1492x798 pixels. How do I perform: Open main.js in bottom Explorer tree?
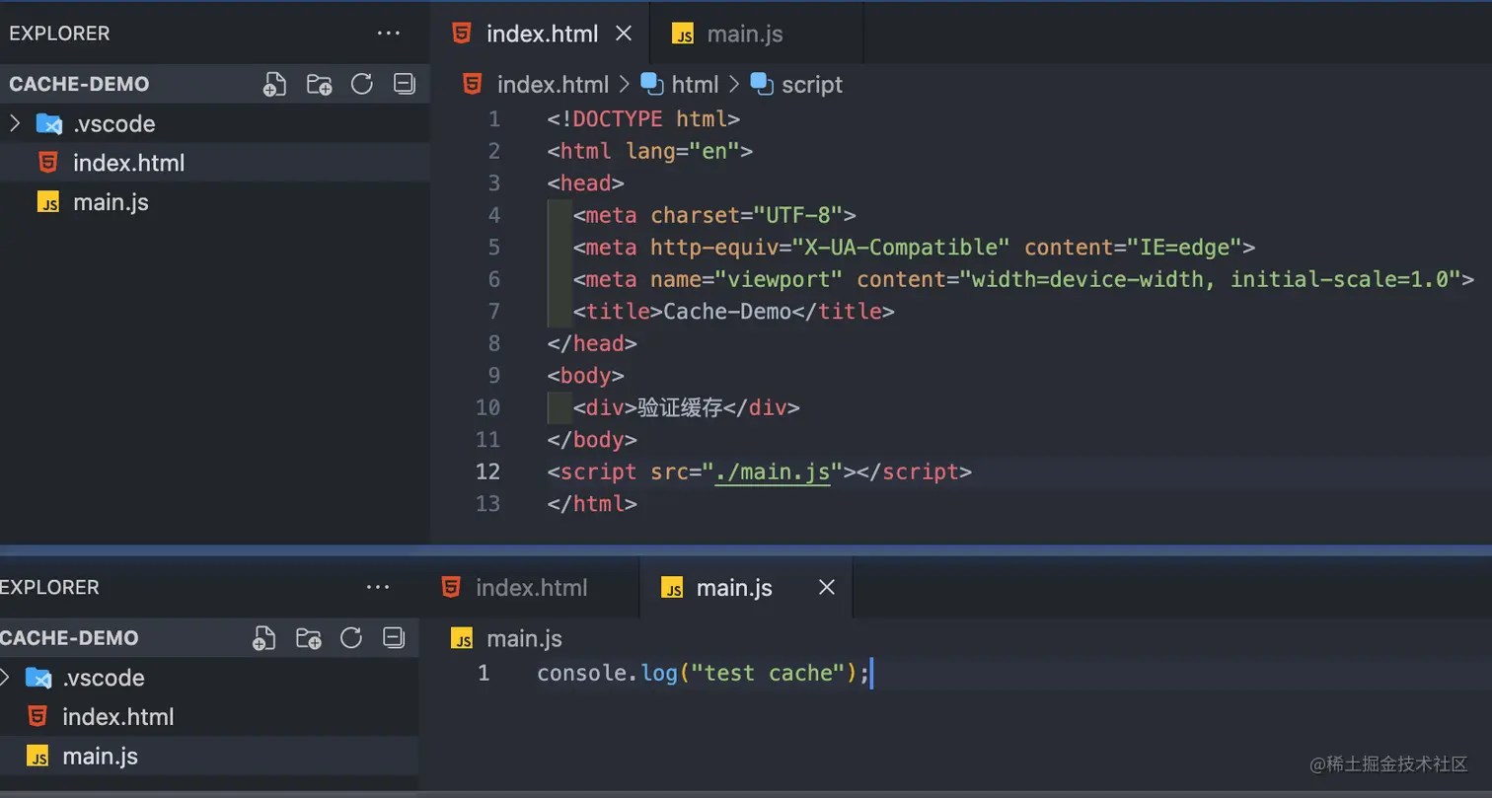[209, 757]
